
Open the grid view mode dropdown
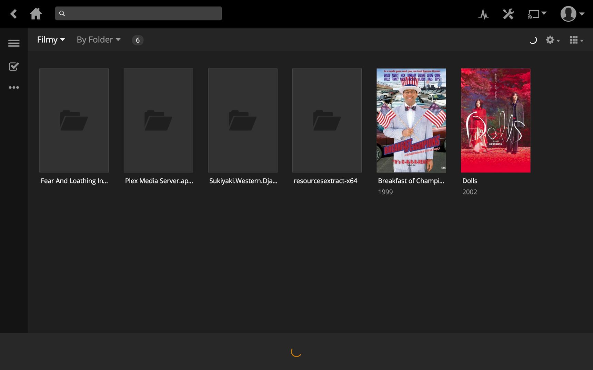click(576, 40)
